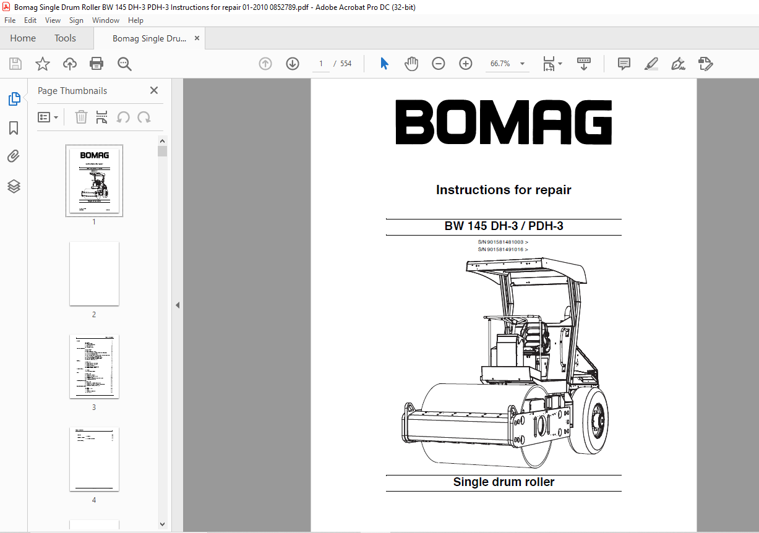The height and width of the screenshot is (533, 759).
Task: Delete selected page with trash icon
Action: pos(81,117)
